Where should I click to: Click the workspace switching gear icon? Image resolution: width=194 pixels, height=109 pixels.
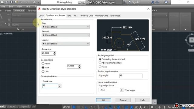[152, 107]
